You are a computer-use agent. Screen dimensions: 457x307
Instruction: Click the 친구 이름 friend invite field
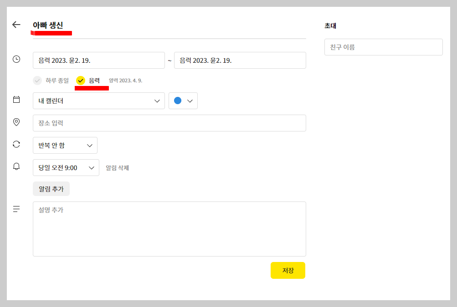(383, 47)
